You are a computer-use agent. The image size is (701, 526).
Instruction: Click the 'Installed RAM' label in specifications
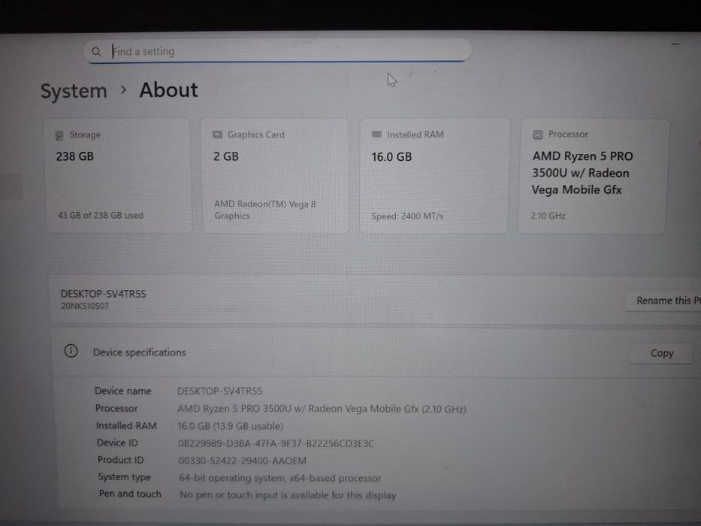126,426
